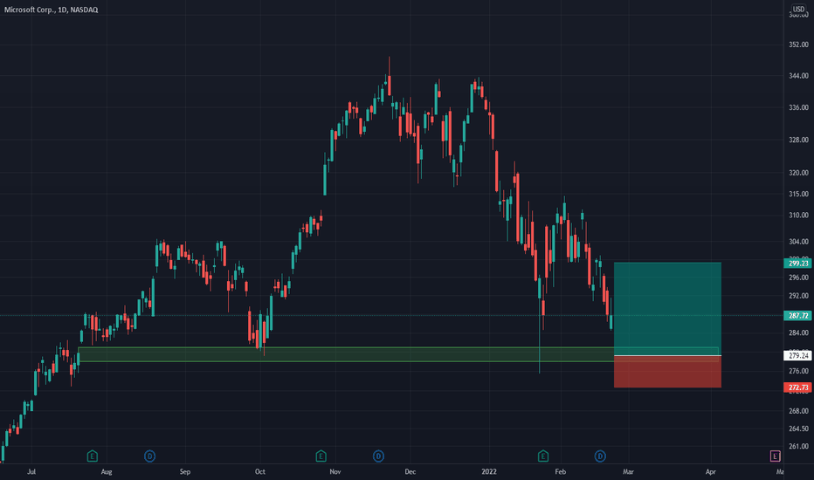Click the 2022 label on time axis
The width and height of the screenshot is (814, 480).
(489, 471)
